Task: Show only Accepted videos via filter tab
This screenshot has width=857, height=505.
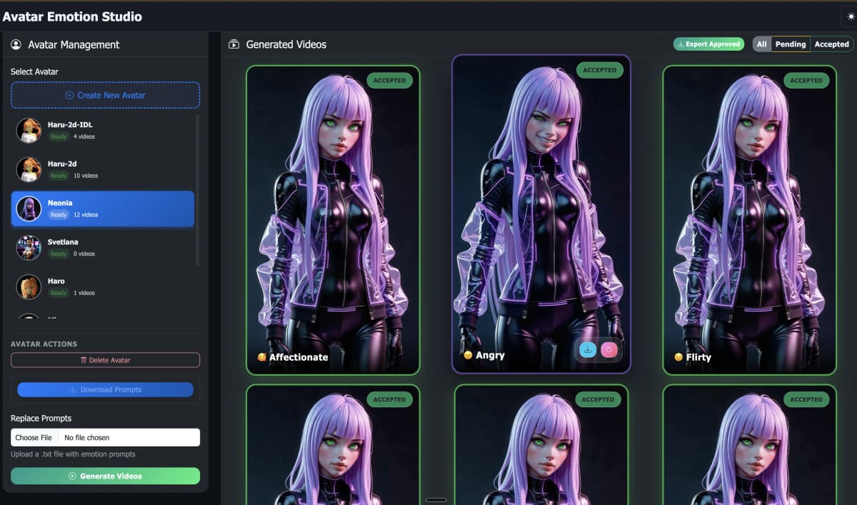Action: click(831, 44)
